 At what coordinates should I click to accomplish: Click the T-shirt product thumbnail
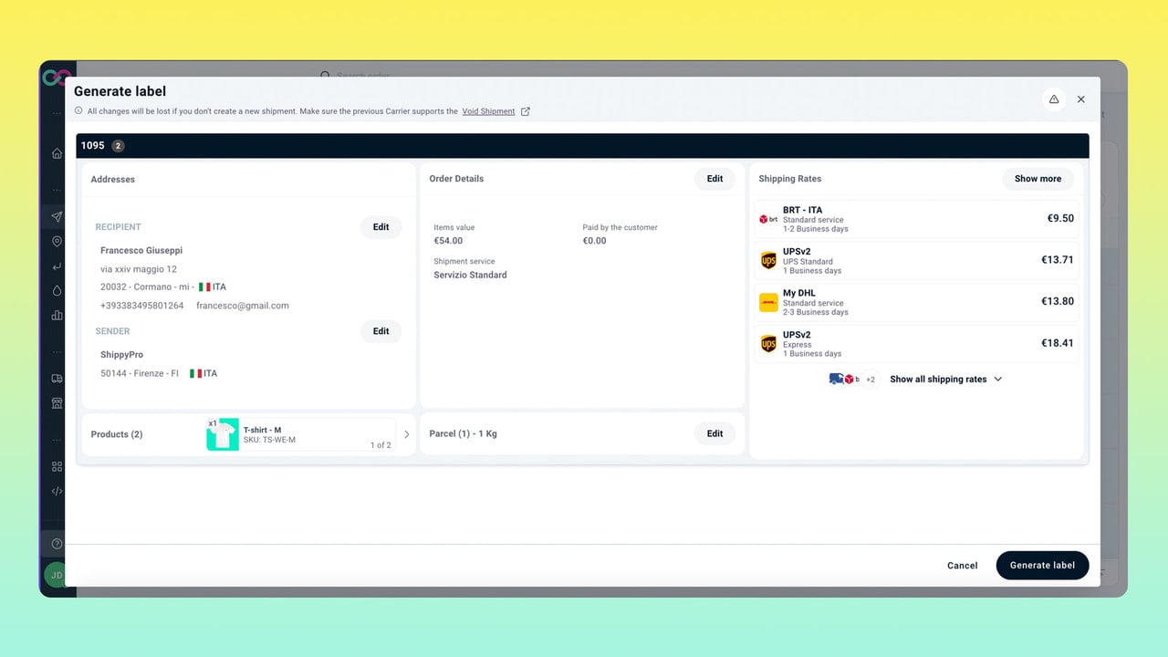click(x=223, y=434)
